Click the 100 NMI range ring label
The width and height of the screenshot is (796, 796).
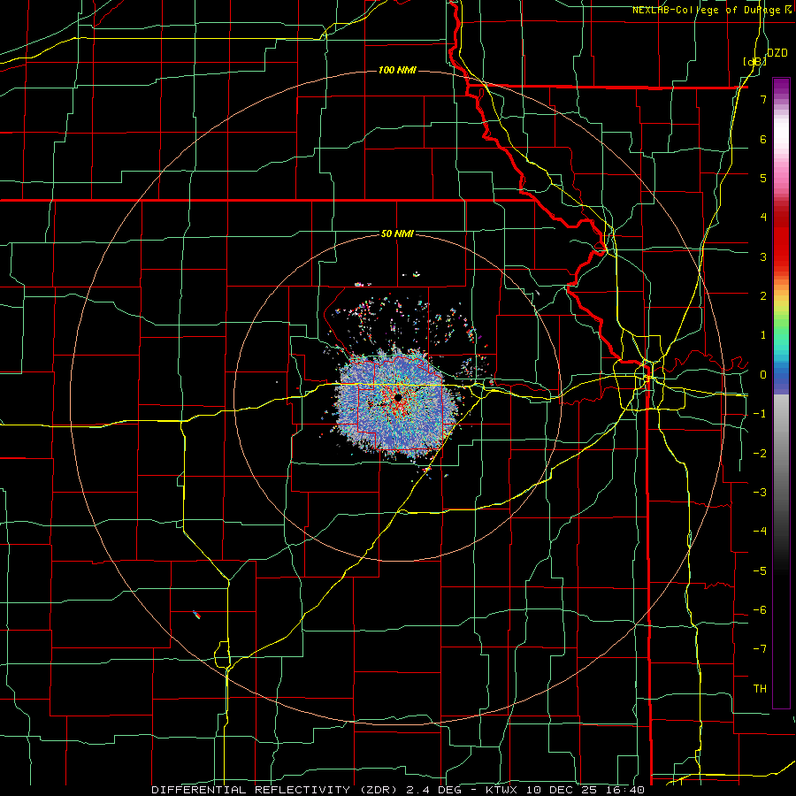(397, 70)
